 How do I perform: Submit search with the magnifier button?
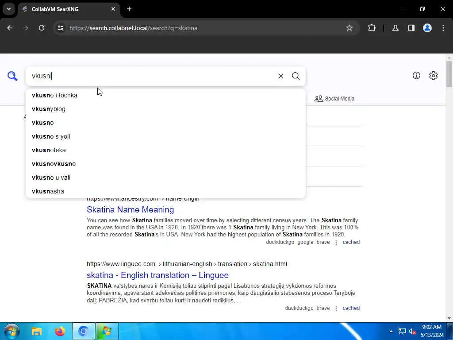[296, 76]
